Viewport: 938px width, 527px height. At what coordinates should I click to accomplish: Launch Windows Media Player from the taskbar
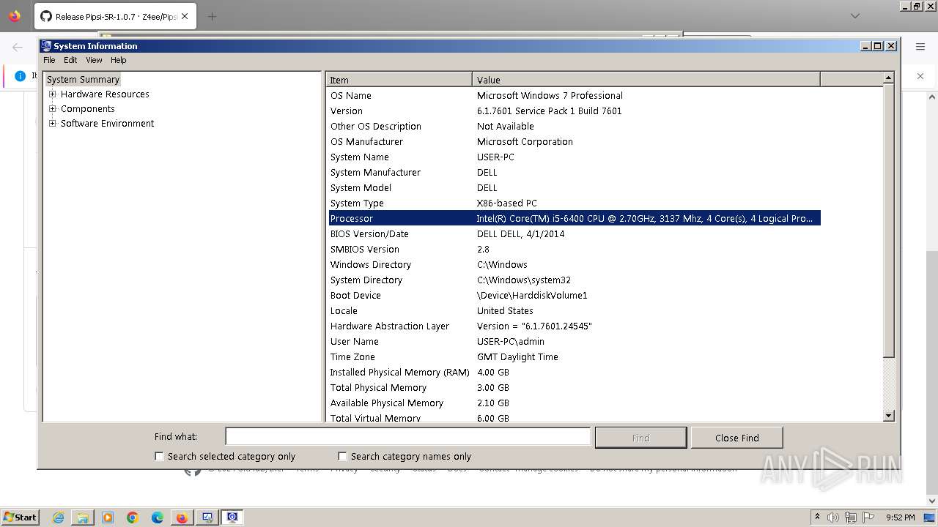click(x=108, y=517)
